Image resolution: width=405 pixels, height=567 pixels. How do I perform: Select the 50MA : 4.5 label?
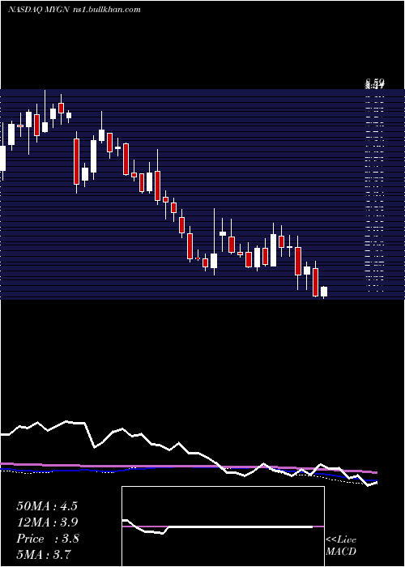[47, 506]
